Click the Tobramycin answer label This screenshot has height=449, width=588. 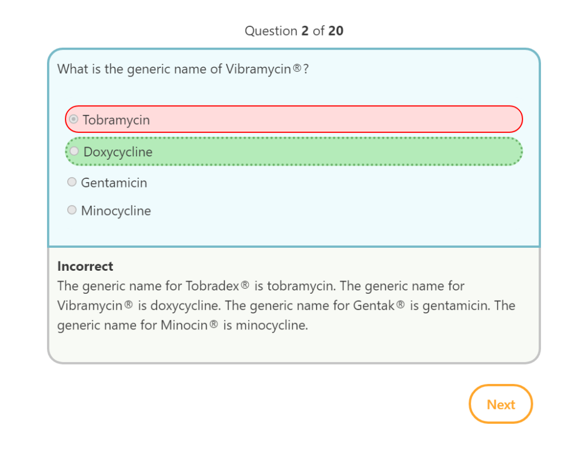116,120
